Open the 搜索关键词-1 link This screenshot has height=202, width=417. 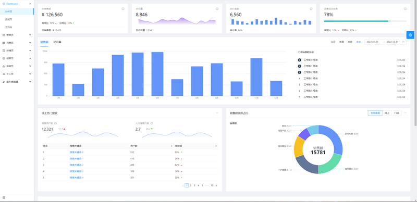pos(77,159)
